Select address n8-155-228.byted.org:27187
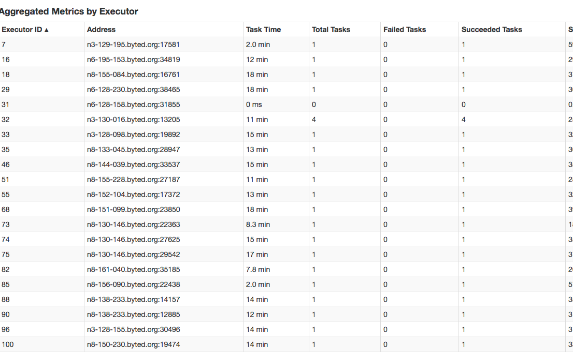 (x=133, y=179)
